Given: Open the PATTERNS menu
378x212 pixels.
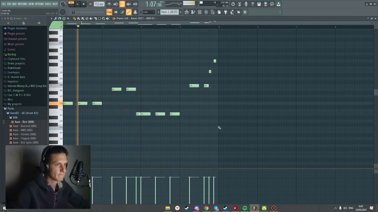Looking at the screenshot, I should [22, 4].
